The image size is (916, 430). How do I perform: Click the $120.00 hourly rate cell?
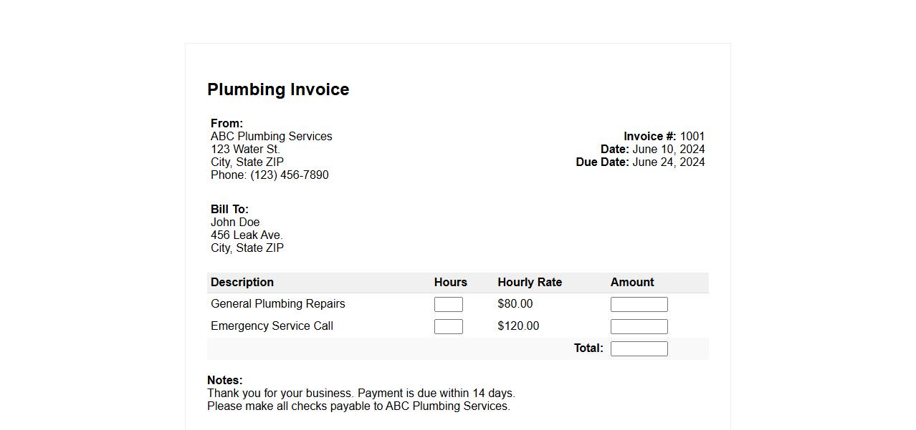(x=518, y=326)
